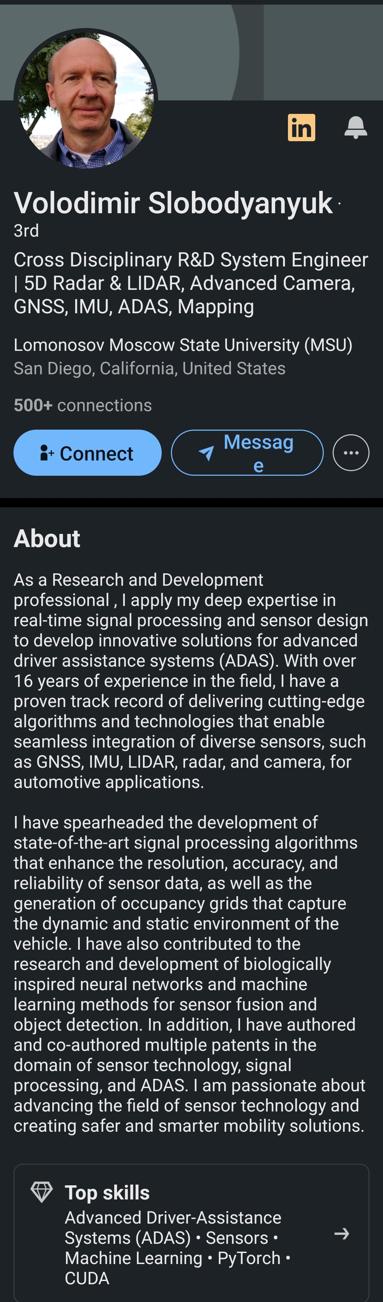This screenshot has height=1302, width=383.
Task: Tap the paper plane Message icon
Action: (206, 453)
